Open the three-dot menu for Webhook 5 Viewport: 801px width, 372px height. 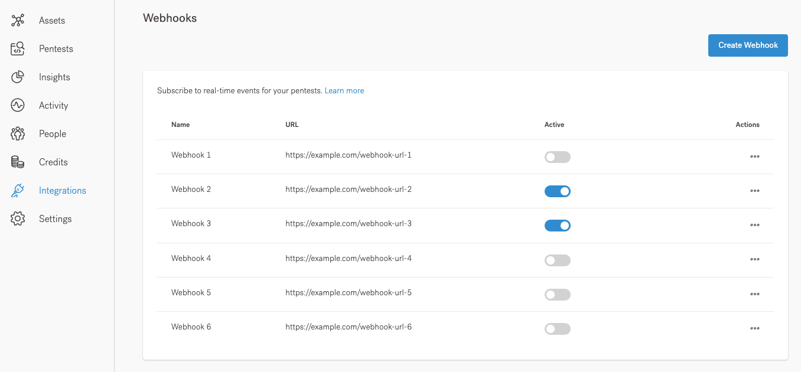click(754, 294)
